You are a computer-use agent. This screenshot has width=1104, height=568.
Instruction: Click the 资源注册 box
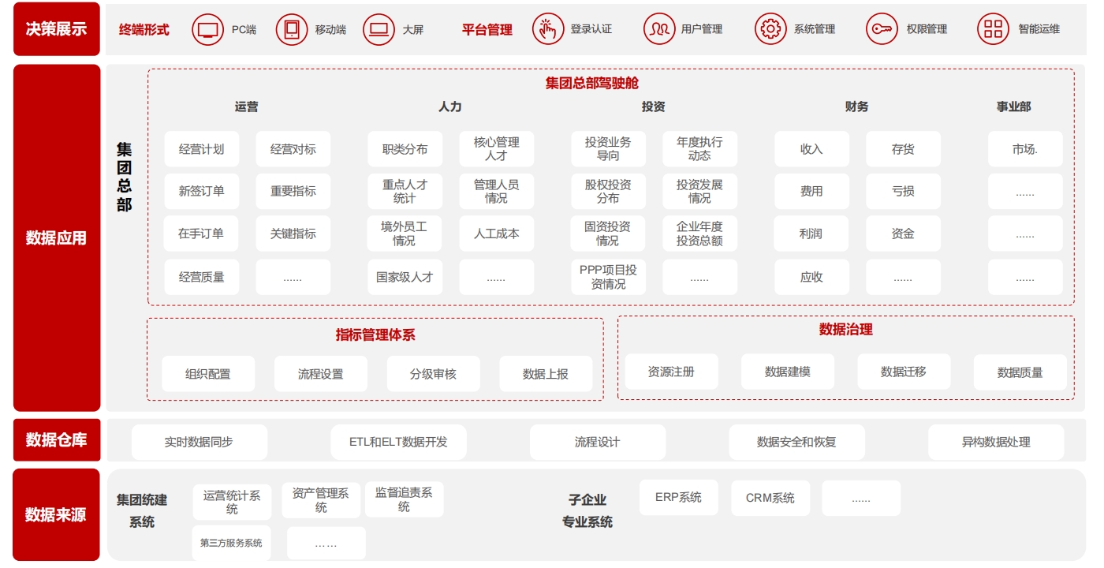[671, 372]
